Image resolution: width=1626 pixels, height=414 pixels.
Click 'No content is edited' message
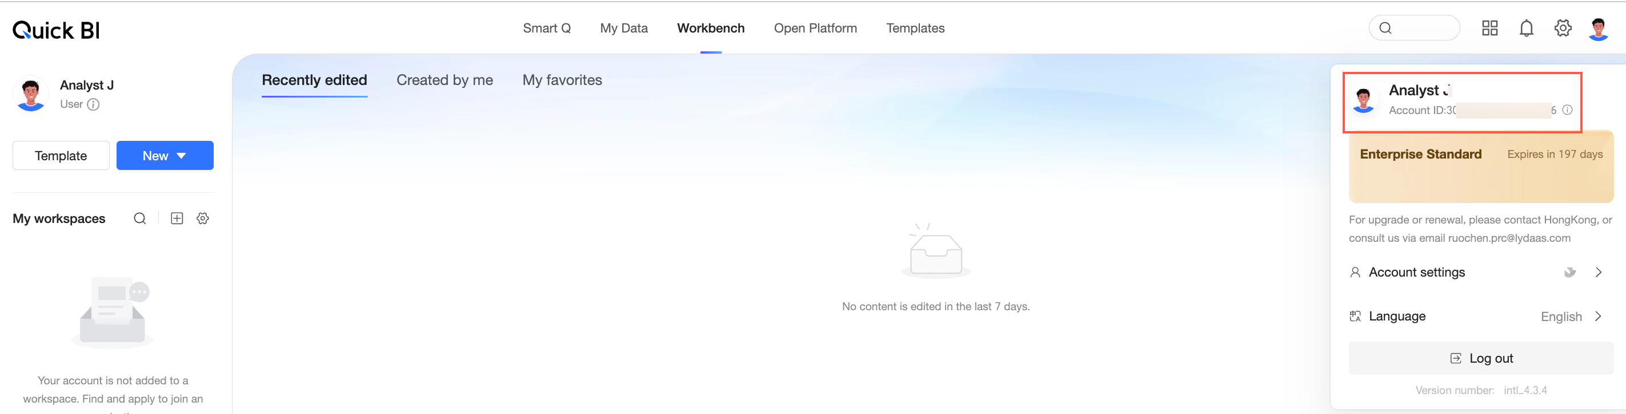click(935, 306)
